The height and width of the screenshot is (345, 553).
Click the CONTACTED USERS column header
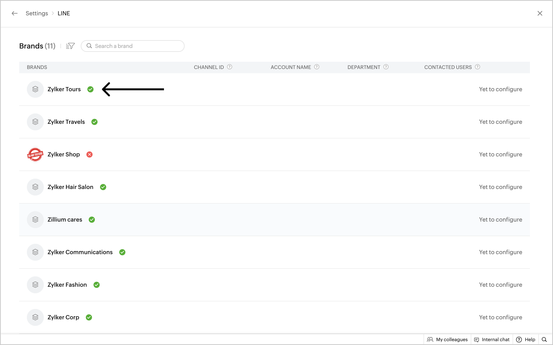pos(448,67)
